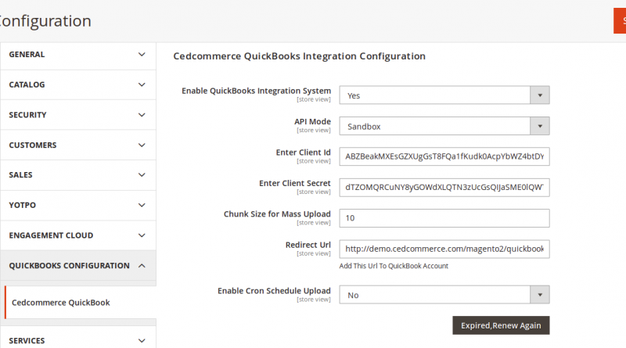
Task: Expand the Engagement Cloud section
Action: (x=78, y=235)
